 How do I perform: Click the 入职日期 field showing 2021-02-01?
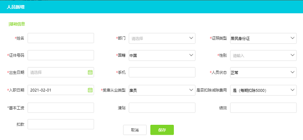coord(61,90)
